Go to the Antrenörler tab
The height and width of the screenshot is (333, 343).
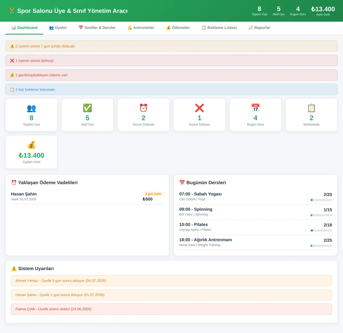coord(141,28)
